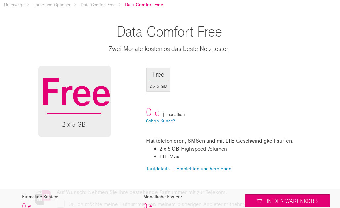Click the 2 x 5 GB label under Free tab

pos(158,86)
